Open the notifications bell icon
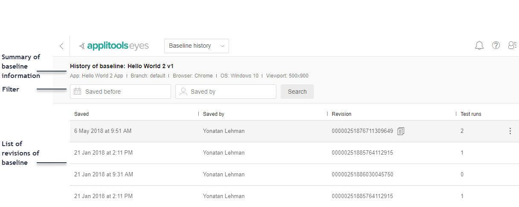519x207 pixels. point(479,46)
